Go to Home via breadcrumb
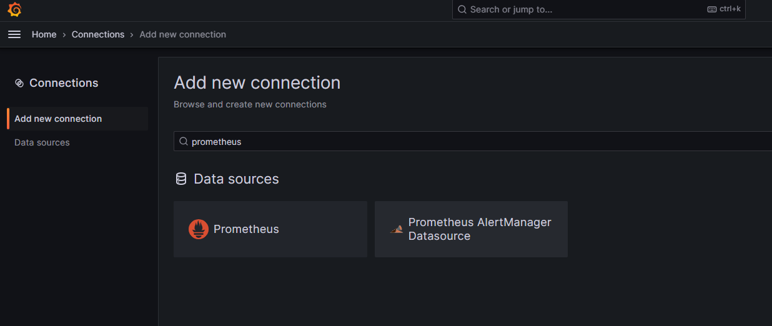772x326 pixels. [44, 34]
